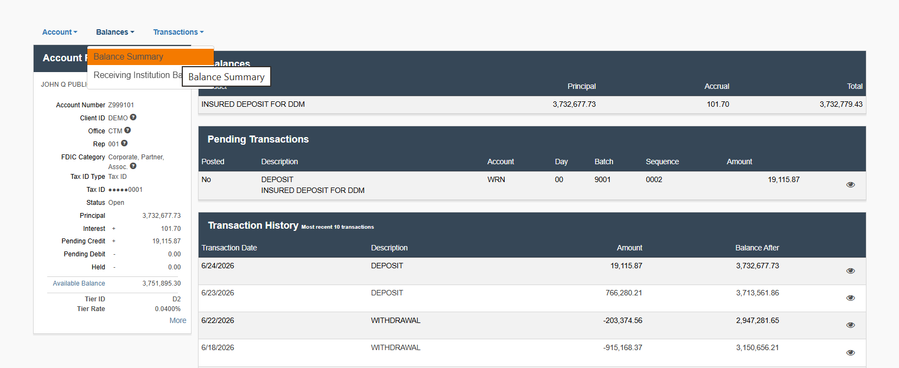
Task: Click account number Z999101
Action: [x=121, y=105]
